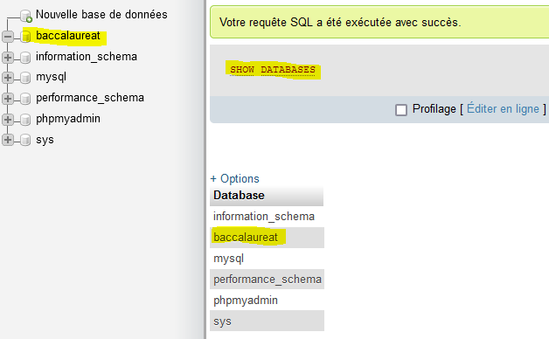Viewport: 549px width, 339px height.
Task: Click the SQL success message banner
Action: click(379, 22)
